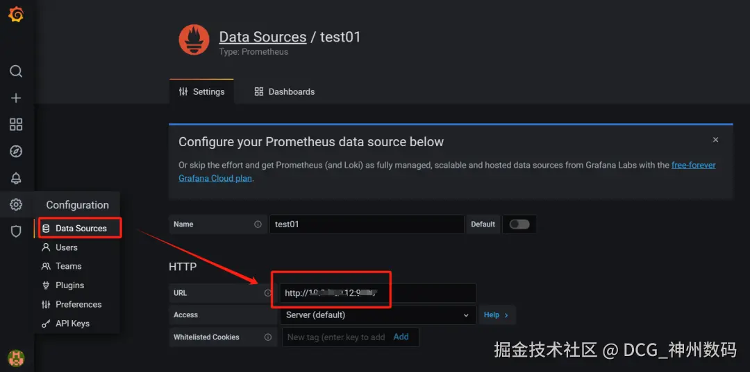
Task: Open the Alerting bell icon
Action: 16,178
